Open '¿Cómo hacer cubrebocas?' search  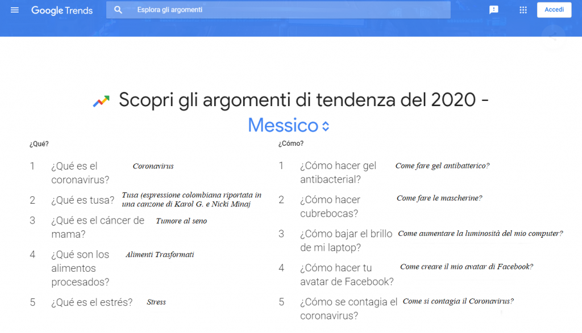point(330,206)
